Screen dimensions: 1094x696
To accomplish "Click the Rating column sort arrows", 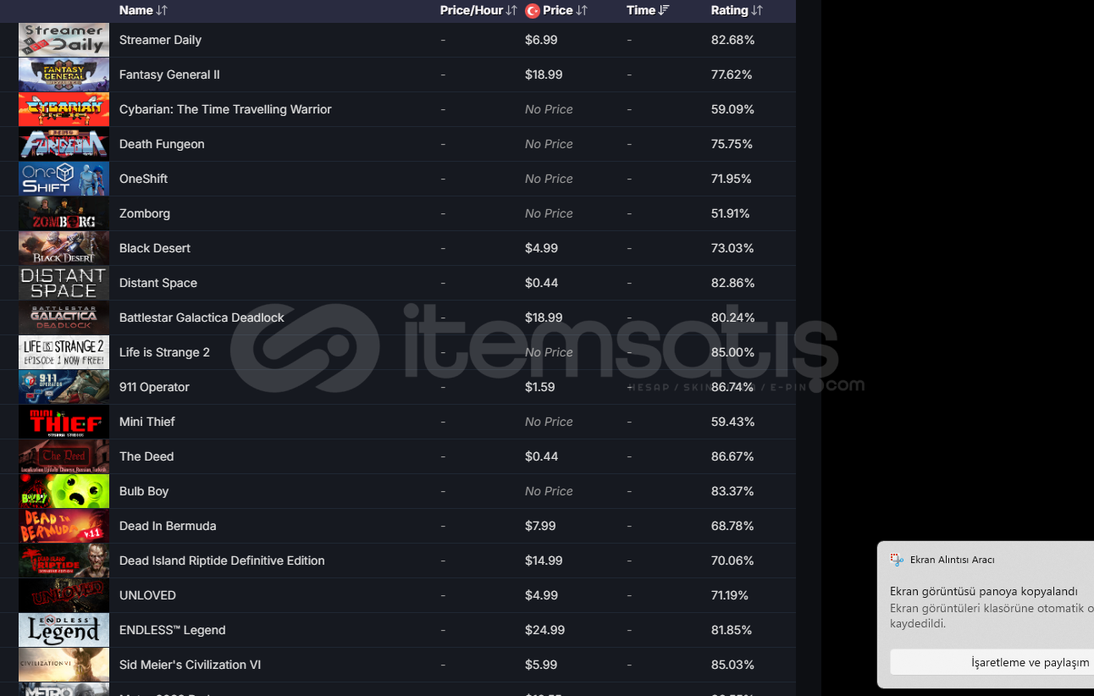I will point(757,10).
